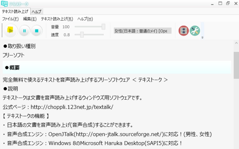Image resolution: width=239 pixels, height=149 pixels.
Task: Click the ●説明 heading line
Action: (11, 89)
